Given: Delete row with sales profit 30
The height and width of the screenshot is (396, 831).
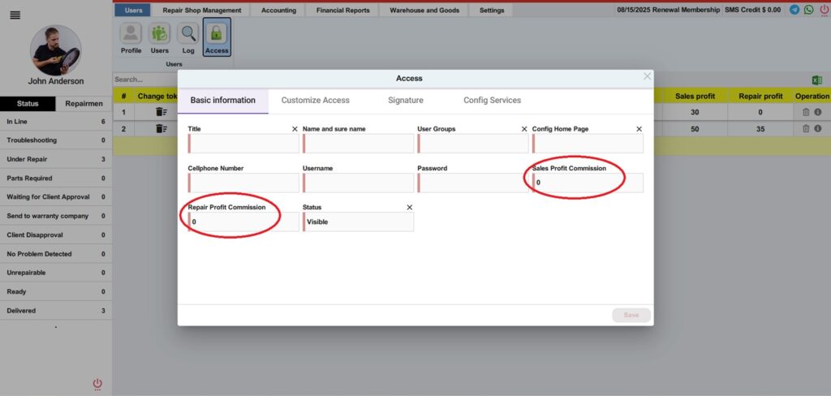Looking at the screenshot, I should coord(806,112).
